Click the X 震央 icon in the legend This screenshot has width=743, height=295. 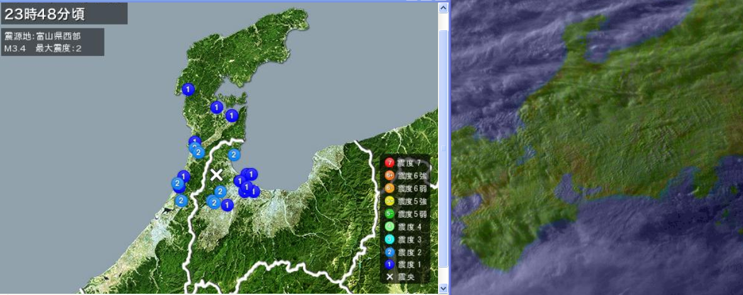(x=389, y=277)
